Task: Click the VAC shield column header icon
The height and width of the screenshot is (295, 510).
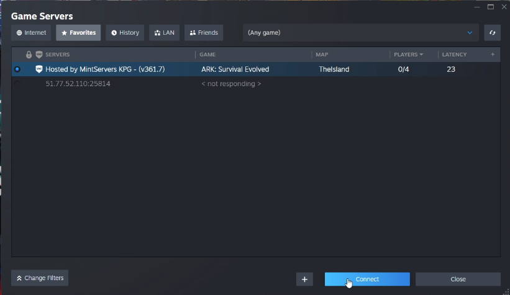Action: 39,55
